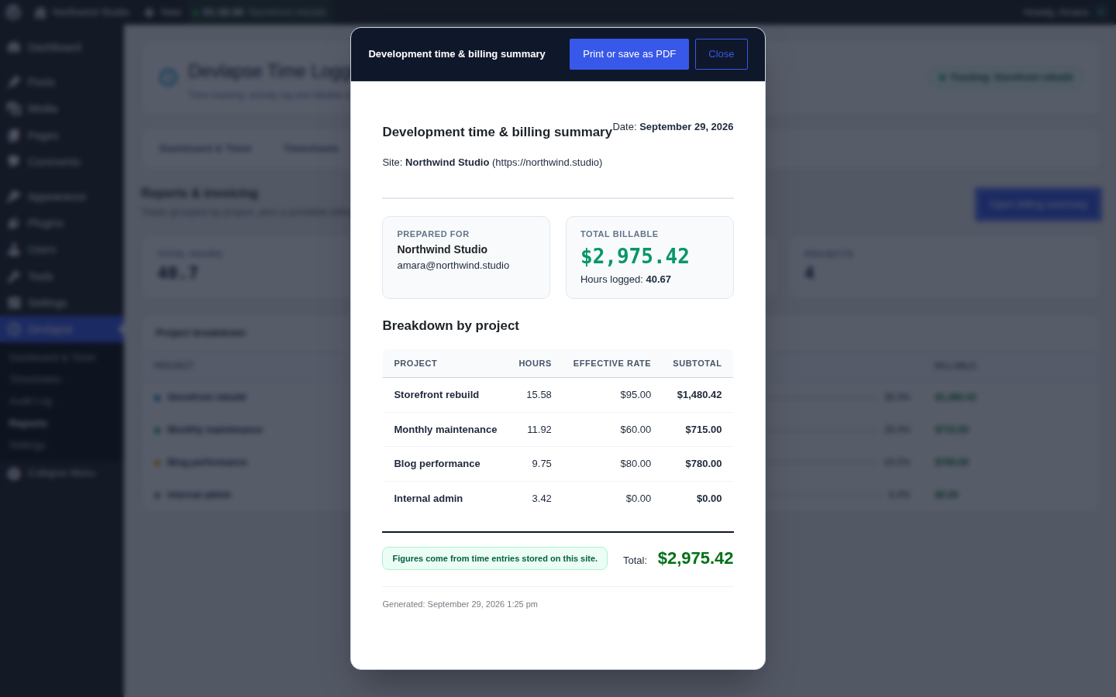Click the $80.00 effective rate
Image resolution: width=1116 pixels, height=697 pixels.
(635, 464)
